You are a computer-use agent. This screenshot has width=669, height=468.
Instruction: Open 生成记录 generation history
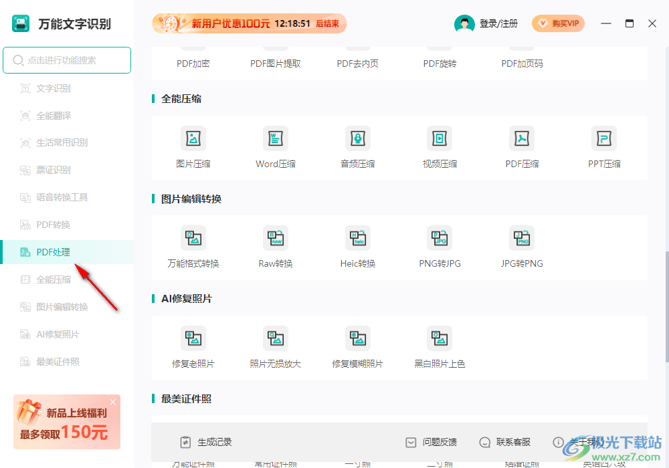point(207,442)
